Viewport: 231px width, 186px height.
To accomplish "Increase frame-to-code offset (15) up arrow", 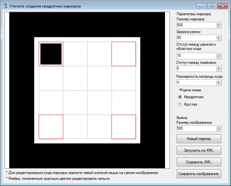I will (x=219, y=55).
